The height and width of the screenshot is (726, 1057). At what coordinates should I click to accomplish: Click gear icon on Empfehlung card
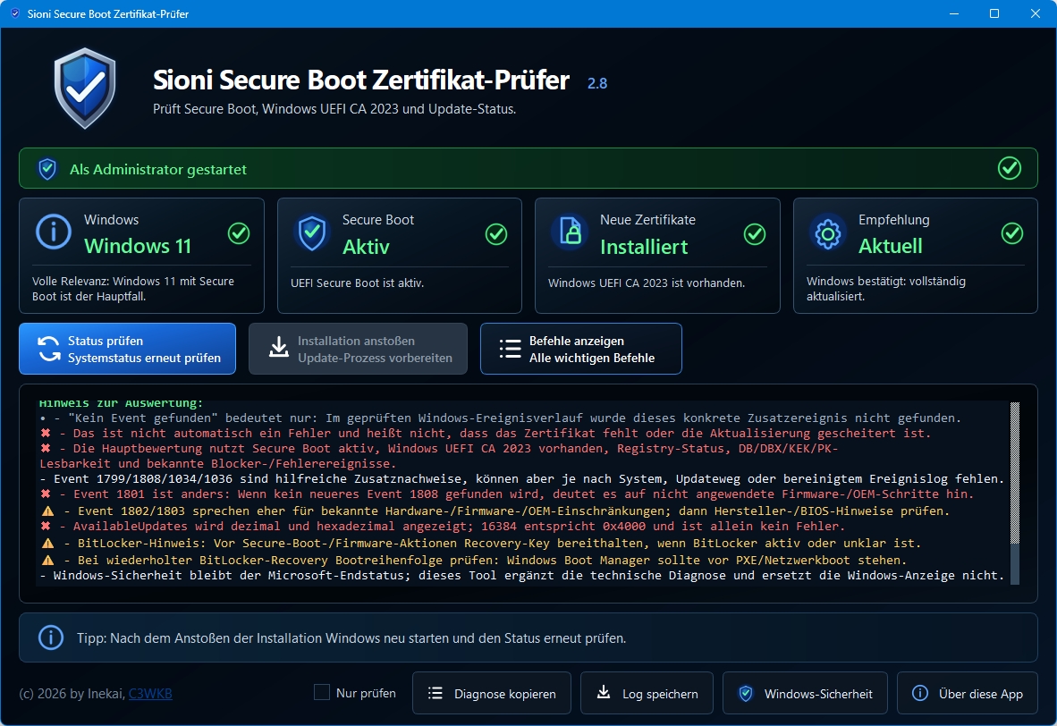tap(828, 234)
